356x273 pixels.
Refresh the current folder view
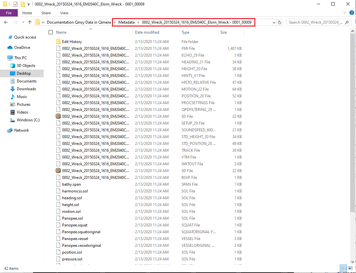[x=280, y=22]
